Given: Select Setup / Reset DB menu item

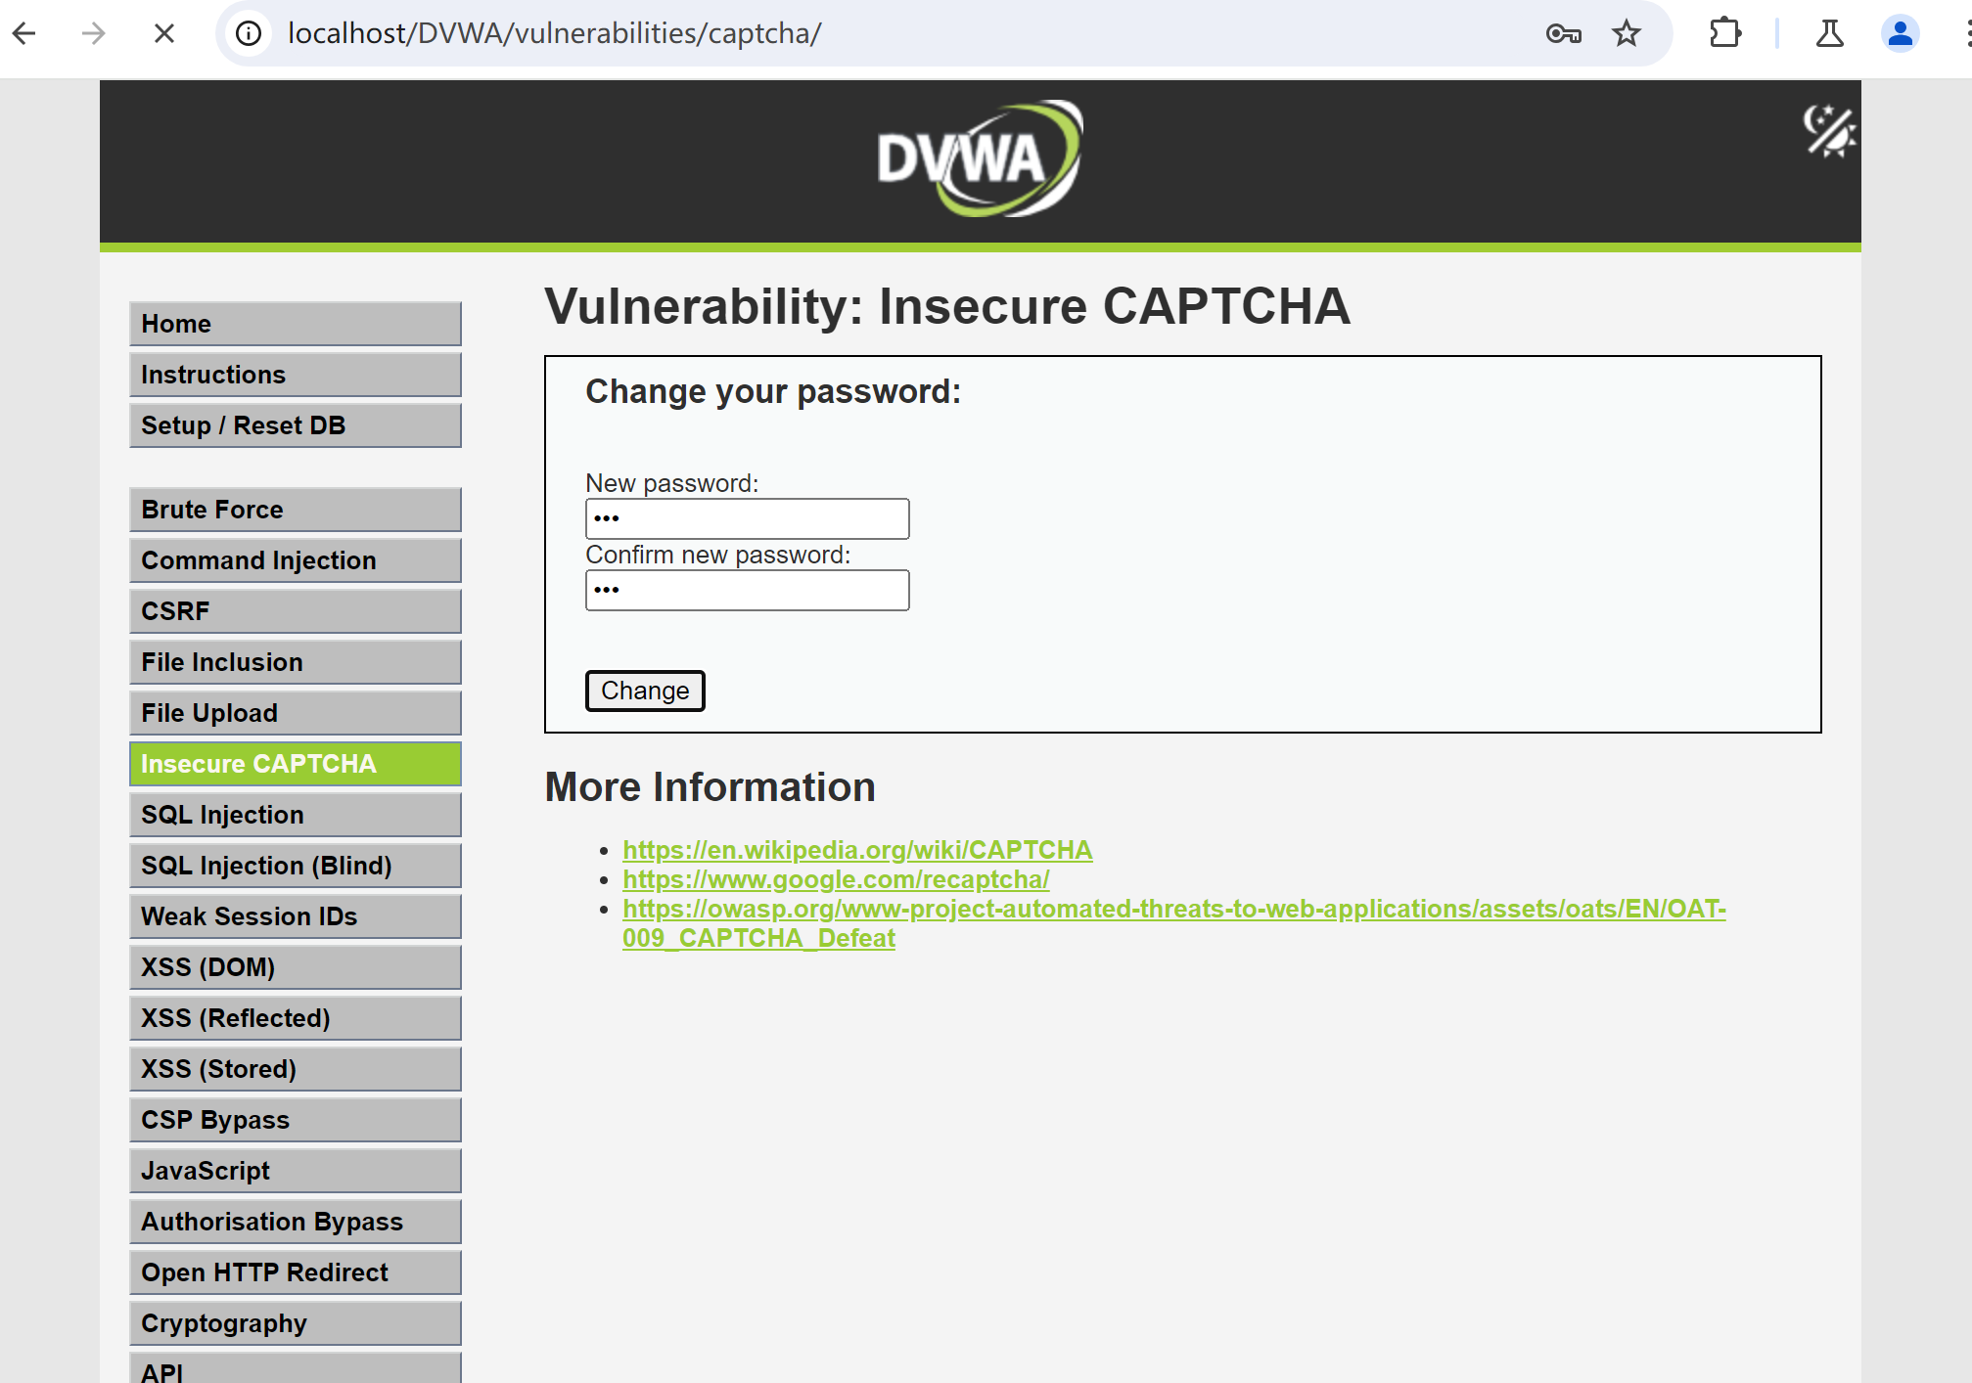Looking at the screenshot, I should click(x=295, y=425).
